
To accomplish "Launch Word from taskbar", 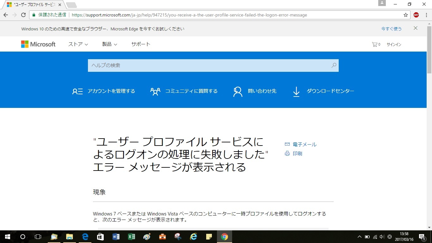I will pyautogui.click(x=116, y=237).
